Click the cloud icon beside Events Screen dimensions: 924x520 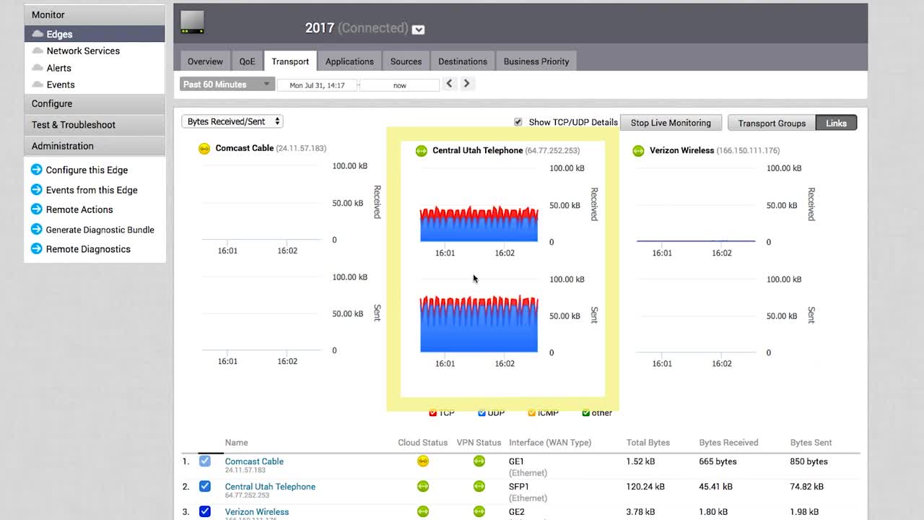click(38, 84)
